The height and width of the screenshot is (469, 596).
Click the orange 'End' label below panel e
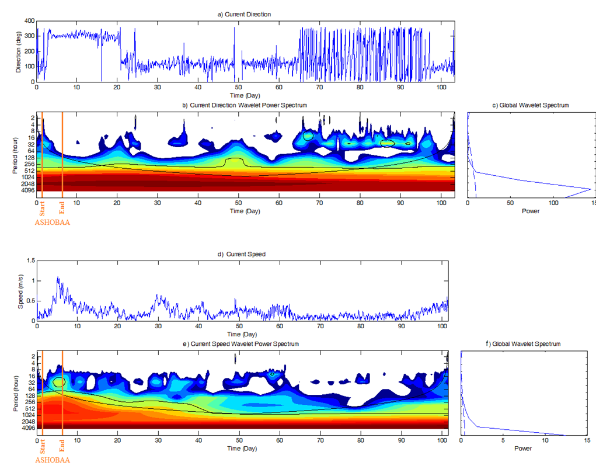[x=62, y=446]
